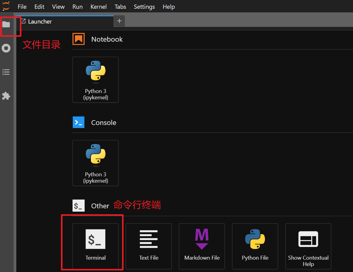353x272 pixels.
Task: Open the Settings menu
Action: coord(144,7)
